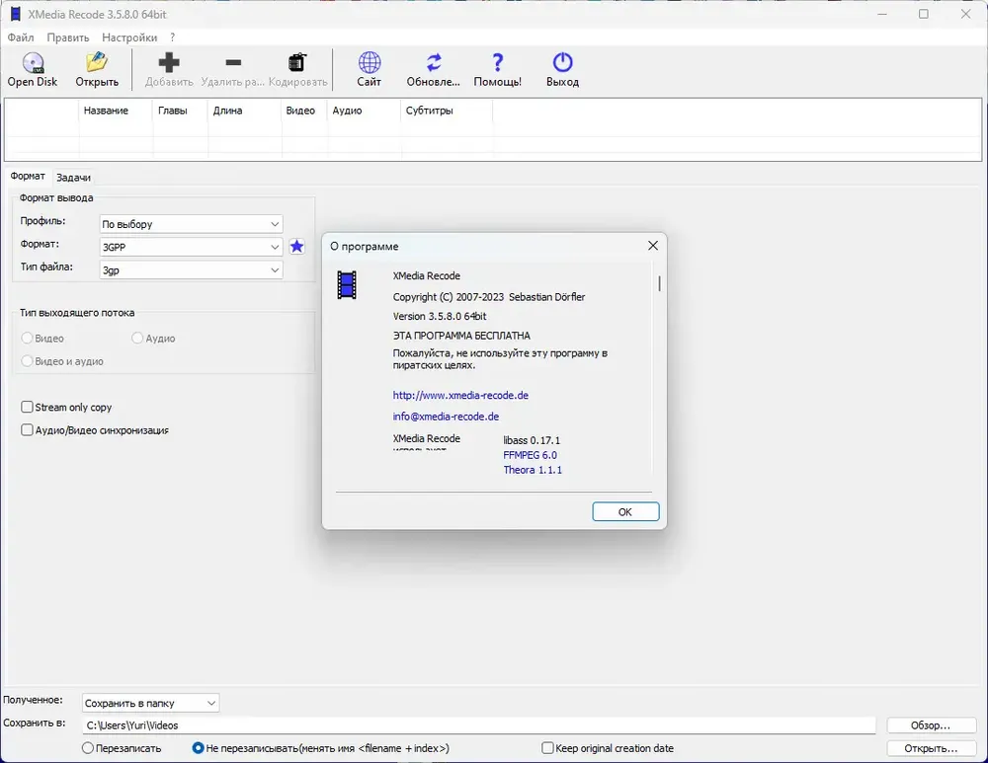Image resolution: width=988 pixels, height=763 pixels.
Task: Open the xmedia-recode.de website link
Action: (460, 396)
